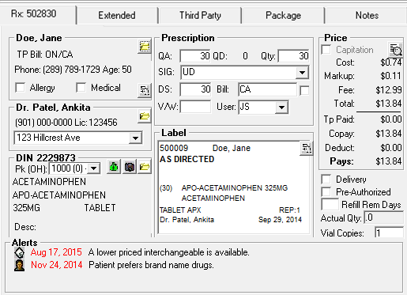Click the QA quantity field
Screen dimensions: 407x295
point(195,56)
